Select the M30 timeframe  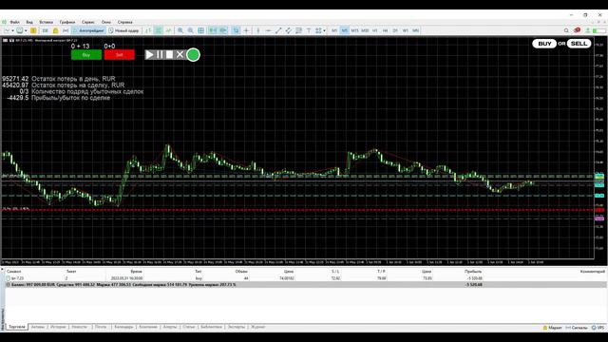(x=365, y=30)
